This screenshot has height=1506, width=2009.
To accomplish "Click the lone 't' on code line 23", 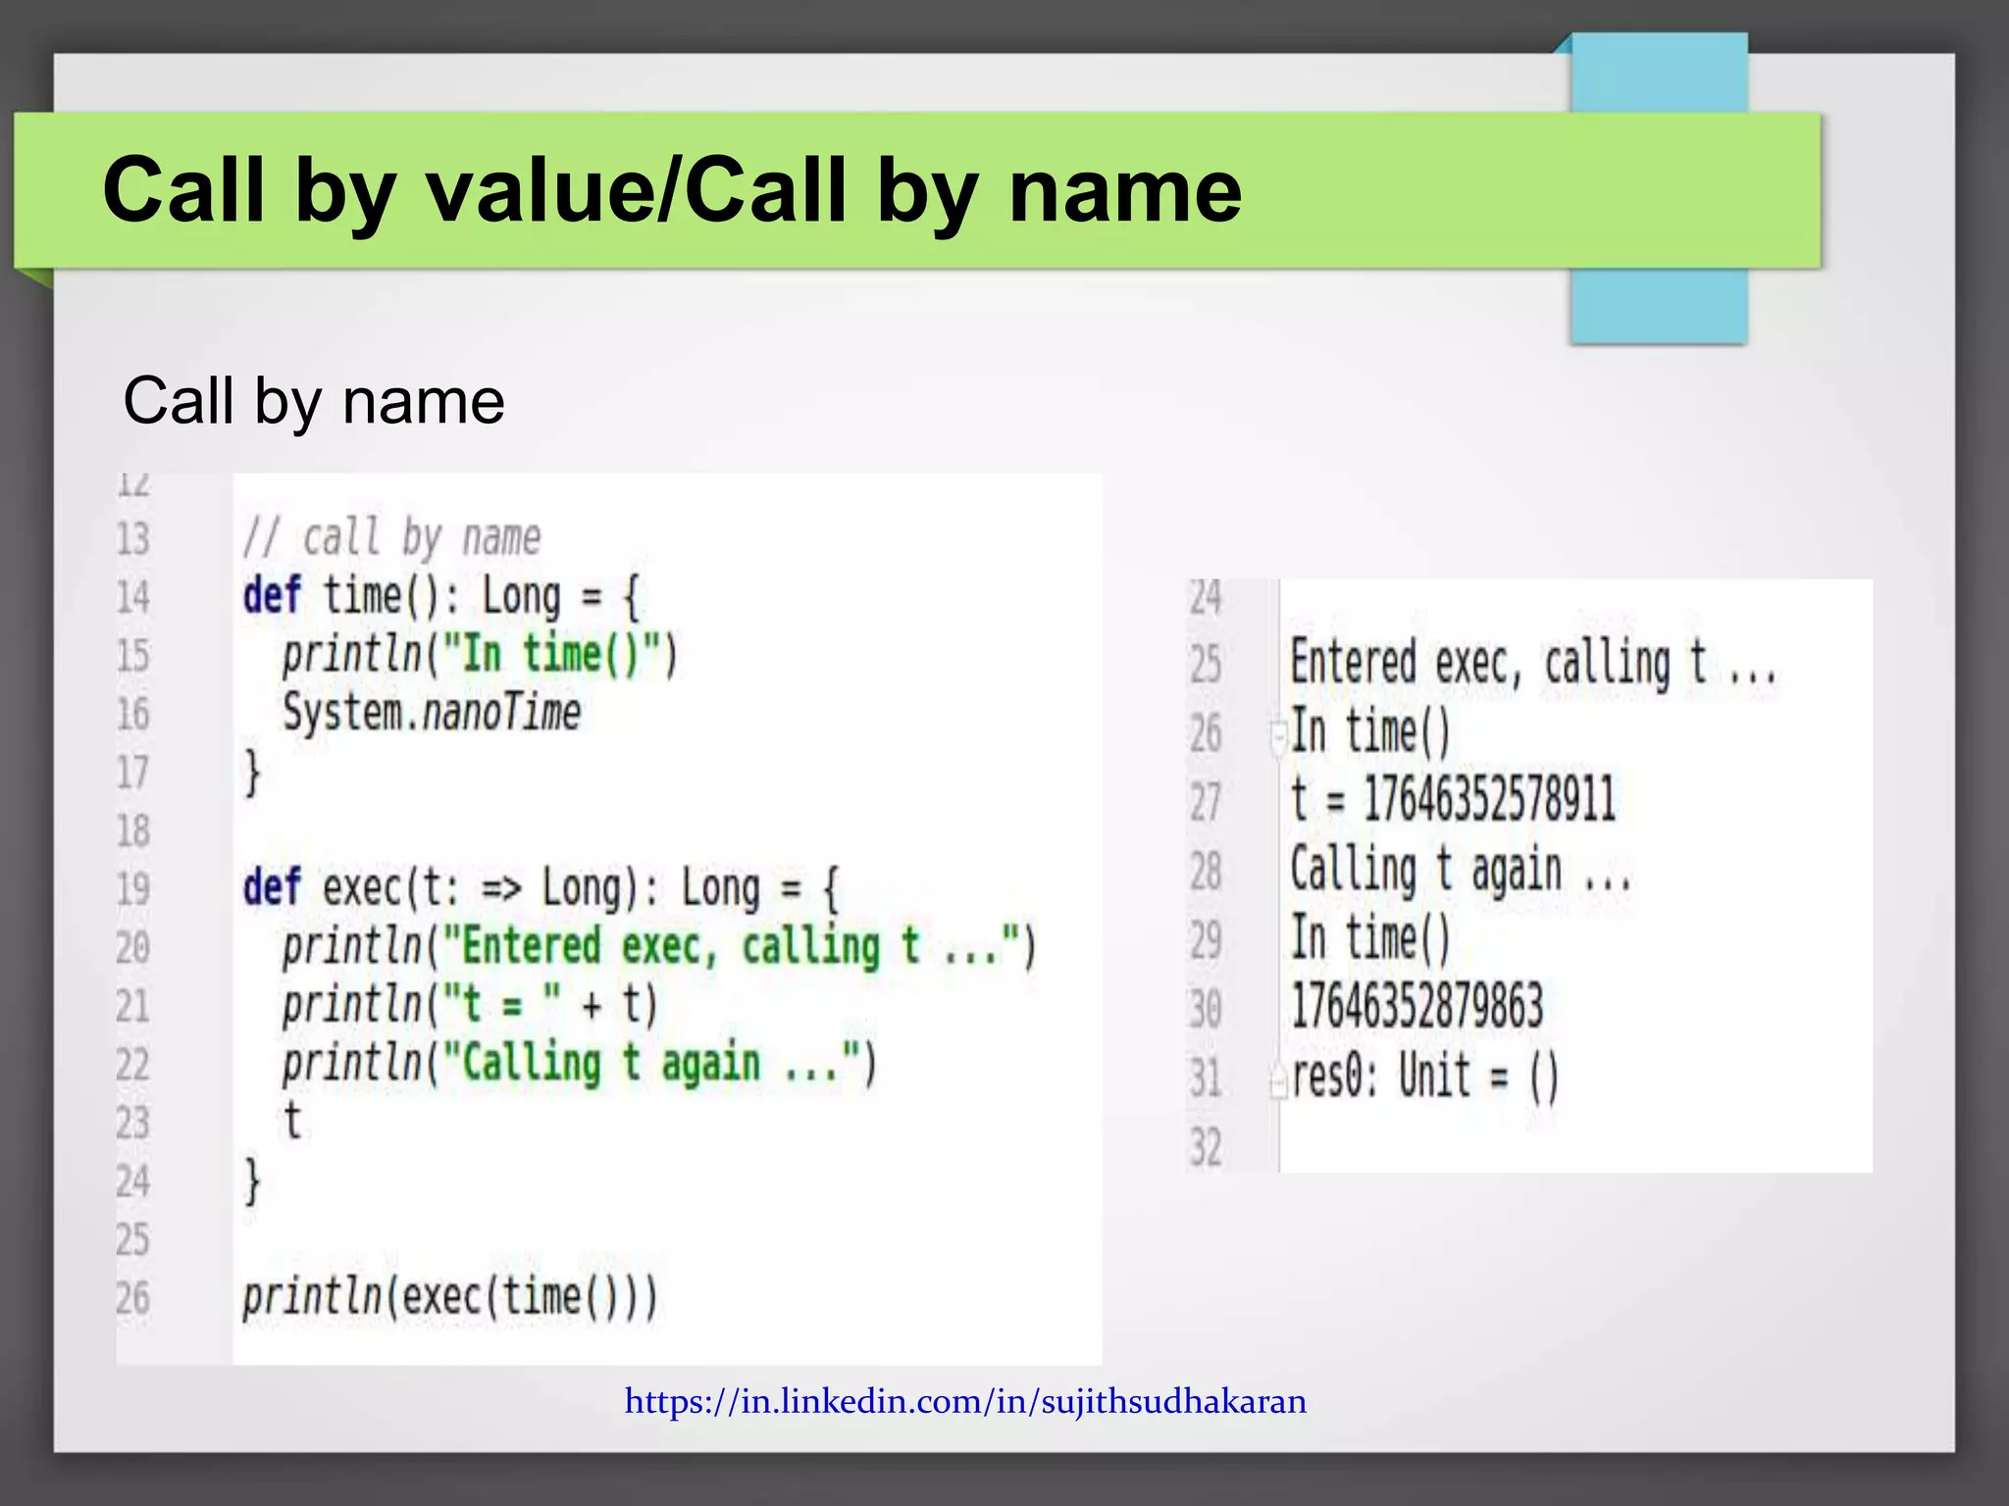I will pyautogui.click(x=291, y=1121).
